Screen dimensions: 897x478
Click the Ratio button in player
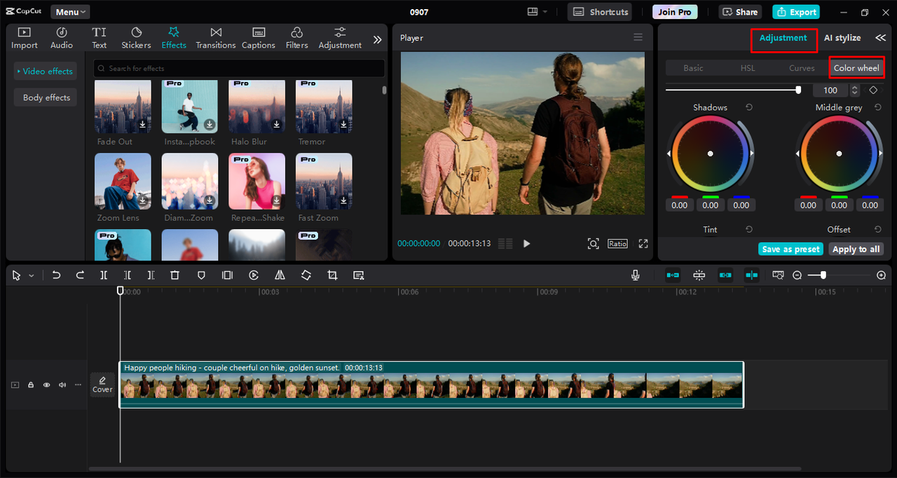(617, 243)
